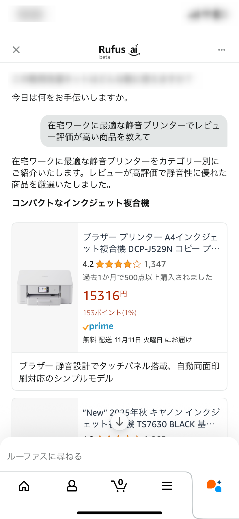
Task: Open the 1,347 reviews count
Action: (155, 264)
